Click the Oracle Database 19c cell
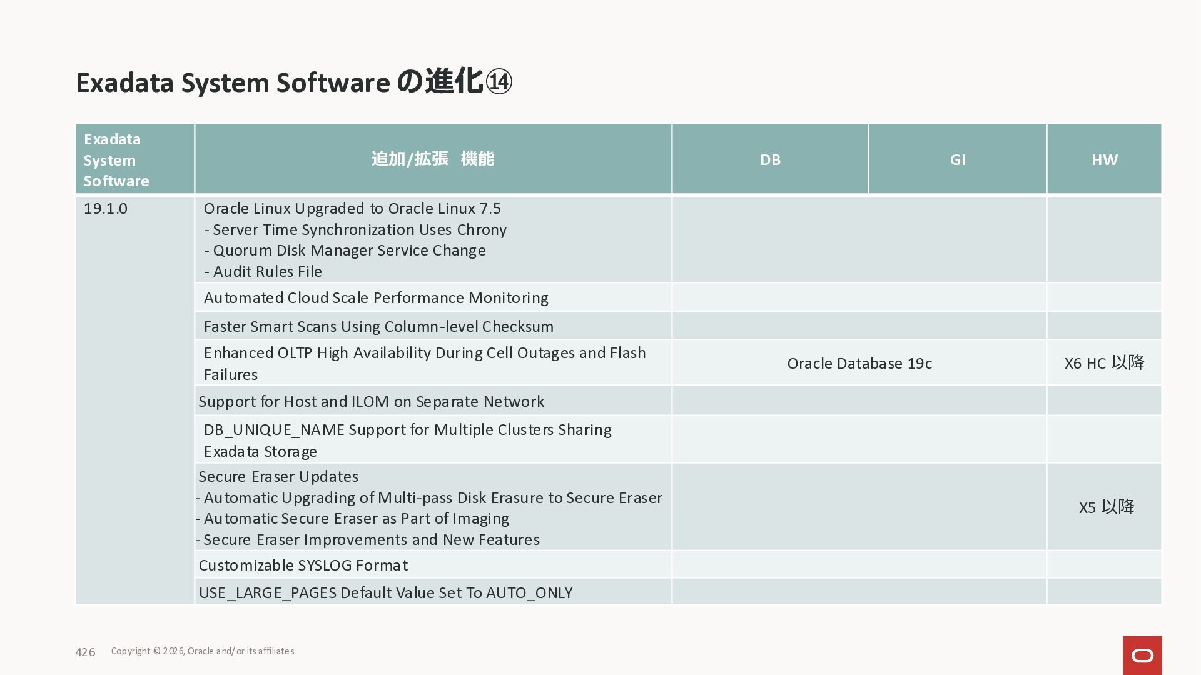 tap(859, 364)
